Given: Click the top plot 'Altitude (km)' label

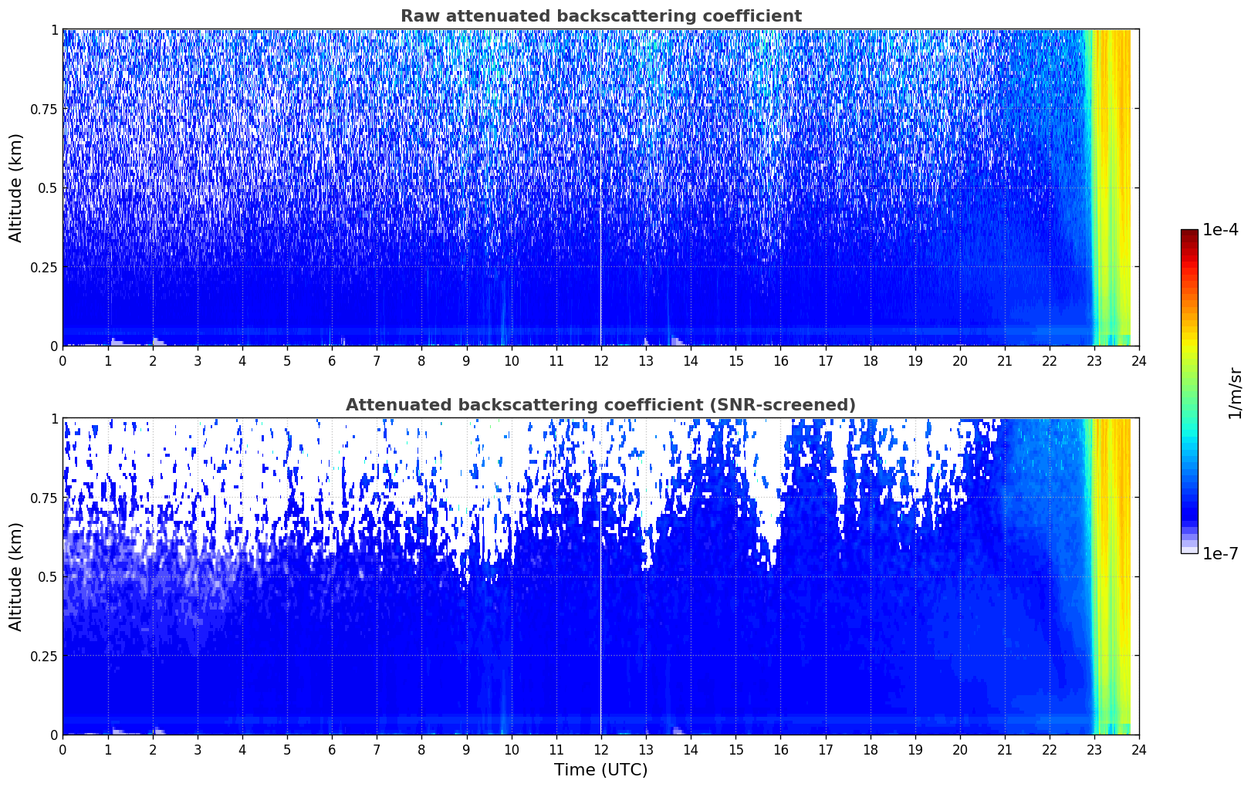Looking at the screenshot, I should pos(16,187).
